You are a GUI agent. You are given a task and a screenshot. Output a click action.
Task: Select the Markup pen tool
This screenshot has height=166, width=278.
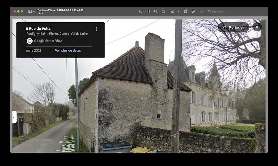pos(172,11)
